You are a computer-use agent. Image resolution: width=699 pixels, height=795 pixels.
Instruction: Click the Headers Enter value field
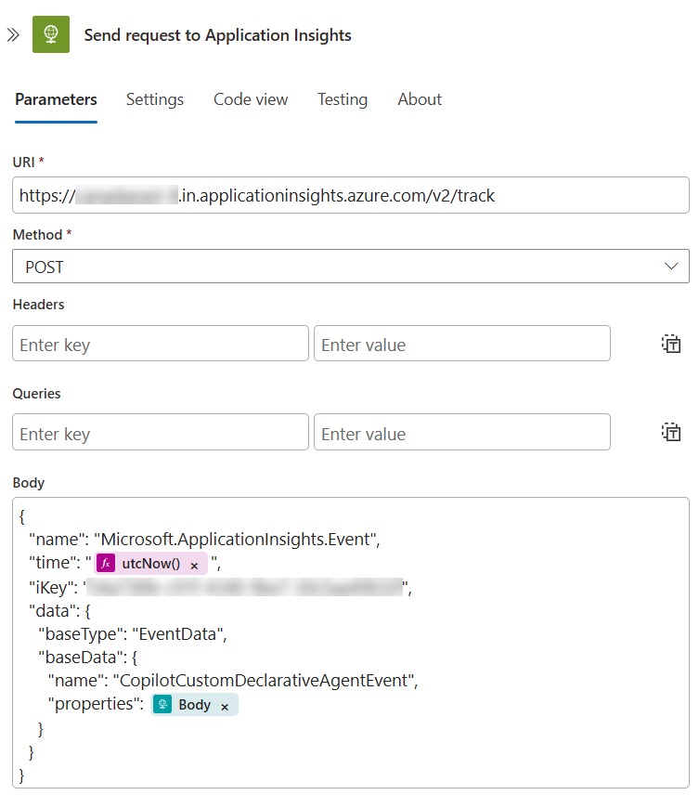(x=461, y=344)
